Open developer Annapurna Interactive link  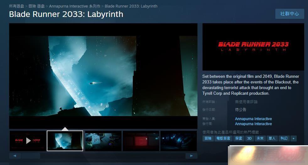[x=253, y=119]
